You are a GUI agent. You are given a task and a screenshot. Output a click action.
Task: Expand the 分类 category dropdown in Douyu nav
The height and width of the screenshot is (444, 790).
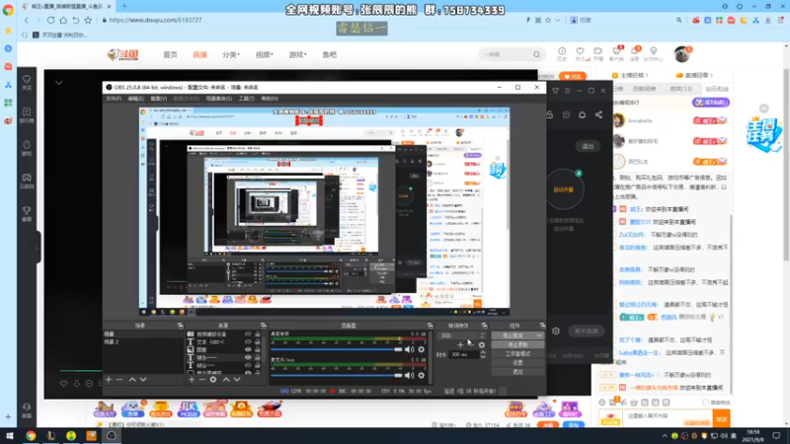[x=231, y=54]
